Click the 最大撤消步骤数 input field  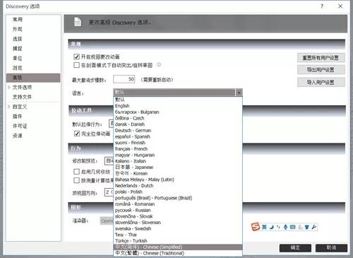[x=124, y=79]
